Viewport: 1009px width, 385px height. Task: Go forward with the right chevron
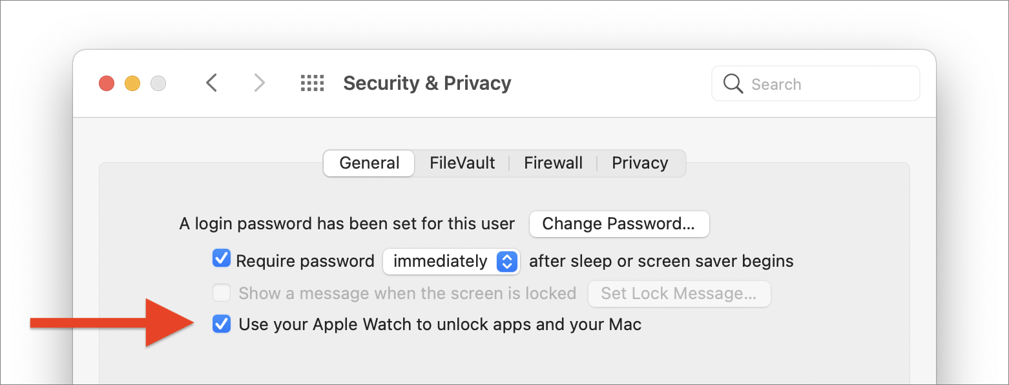(259, 83)
